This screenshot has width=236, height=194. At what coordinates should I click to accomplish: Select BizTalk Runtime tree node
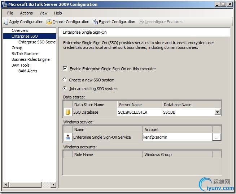tap(25, 54)
